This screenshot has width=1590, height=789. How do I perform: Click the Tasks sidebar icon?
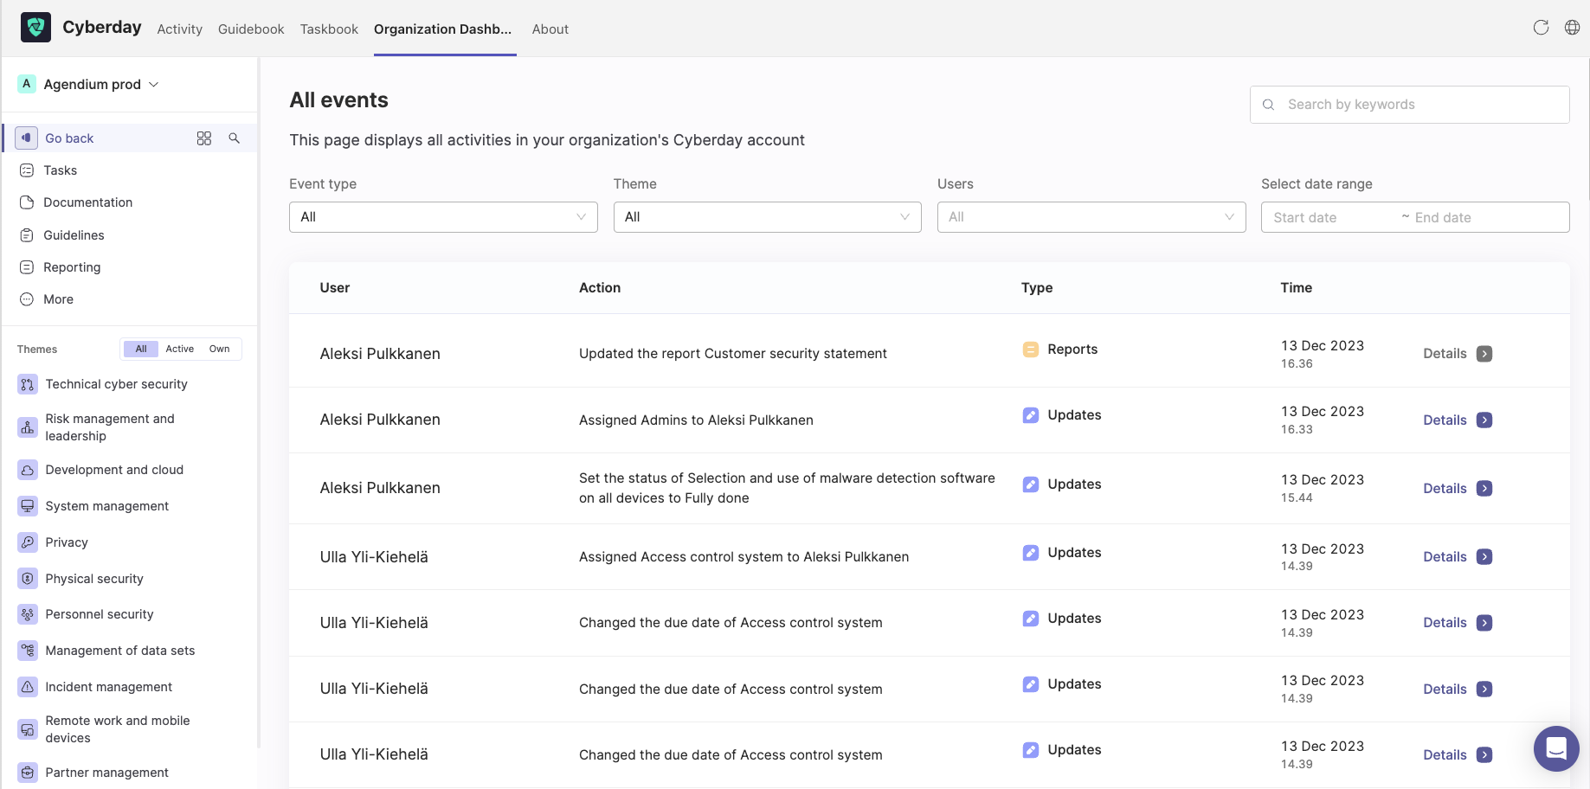tap(27, 170)
